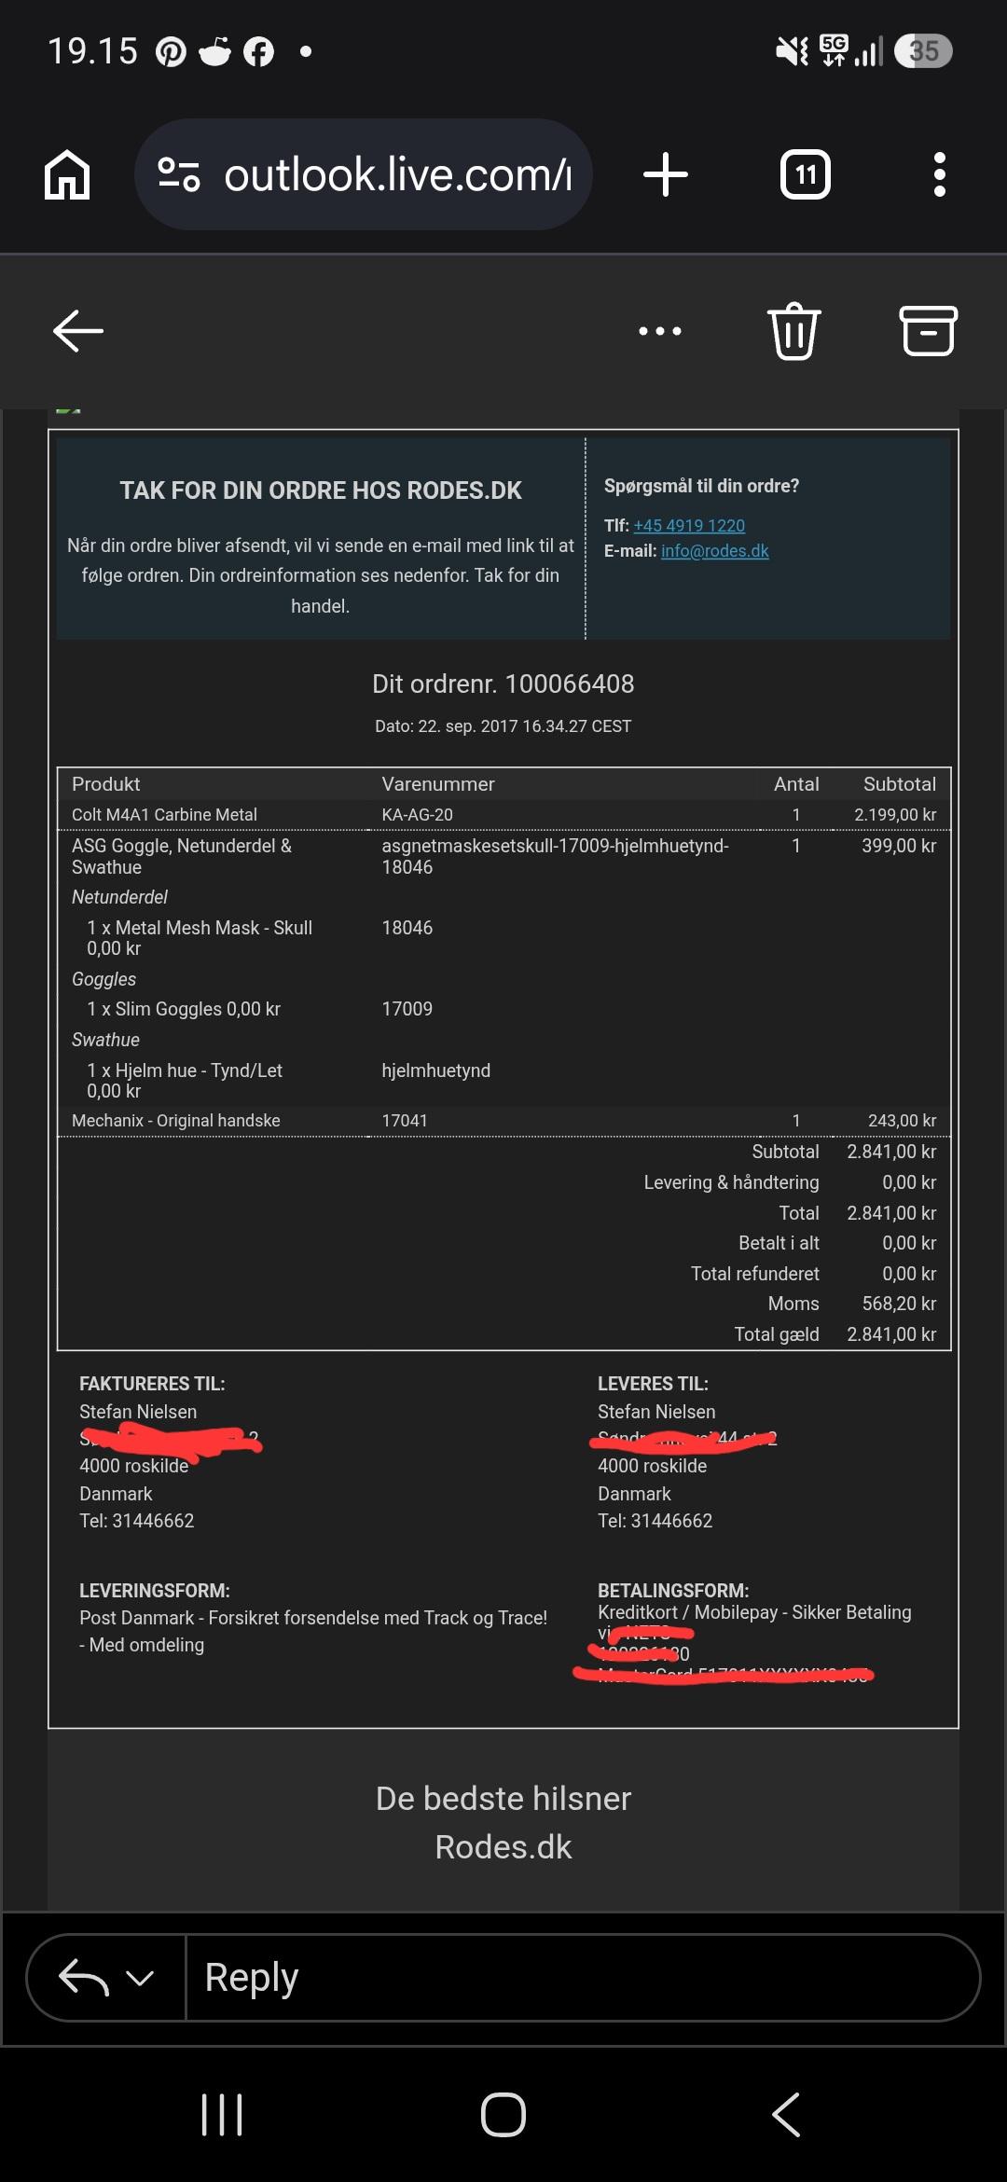The image size is (1007, 2182).
Task: Select 'ASG Goggle, Netunderdel & Swathue' product
Action: [182, 856]
